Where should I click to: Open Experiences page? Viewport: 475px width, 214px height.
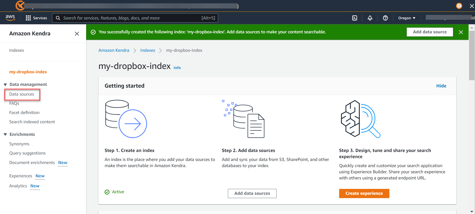21,176
